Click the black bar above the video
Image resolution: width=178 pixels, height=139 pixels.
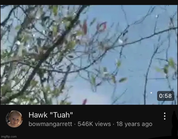[x=89, y=3]
